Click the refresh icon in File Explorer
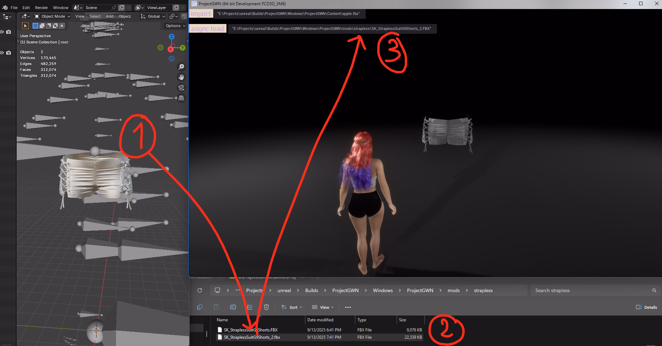This screenshot has height=346, width=662. pyautogui.click(x=200, y=290)
